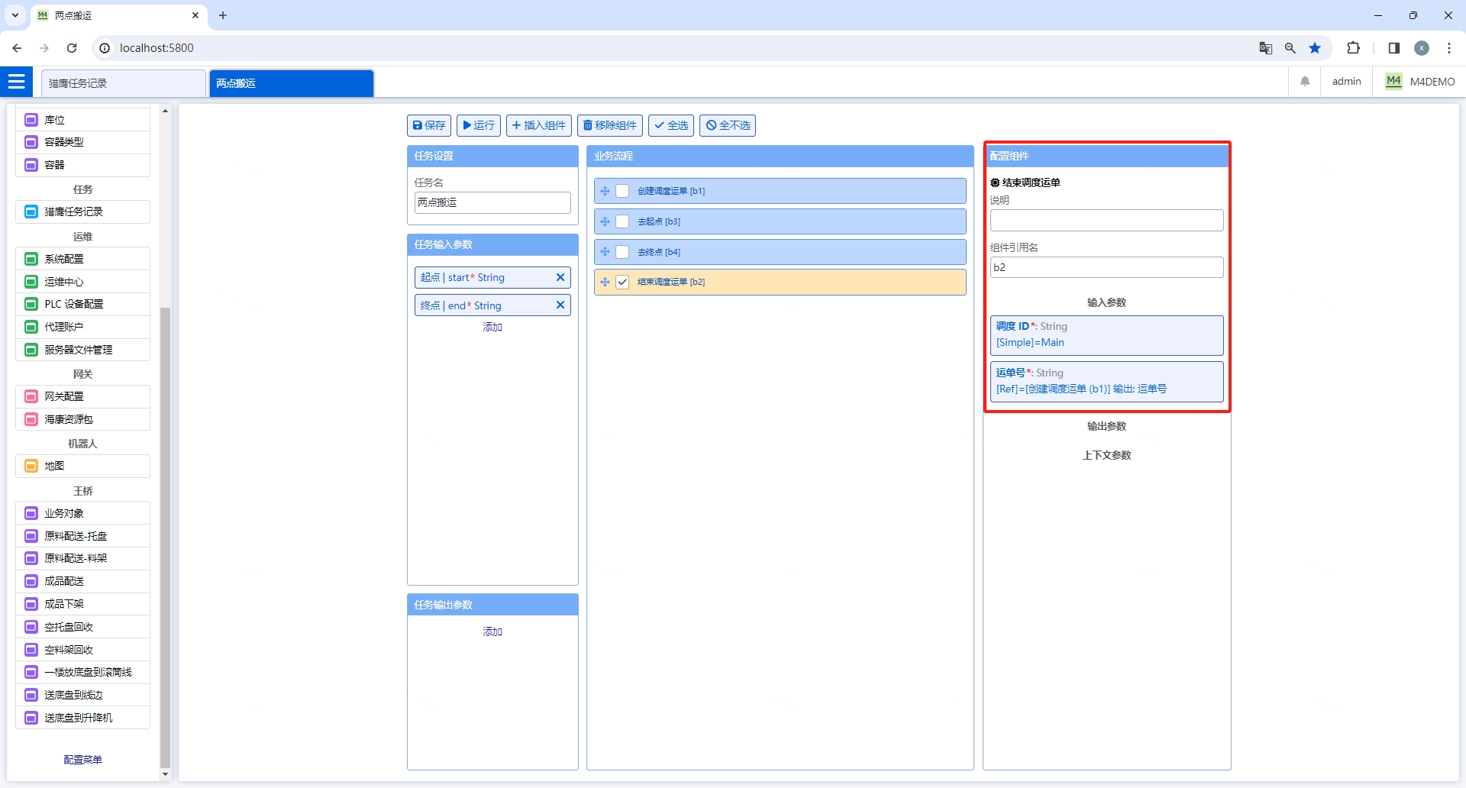Open browser zoom indicator icon
The image size is (1466, 788).
coord(1290,48)
